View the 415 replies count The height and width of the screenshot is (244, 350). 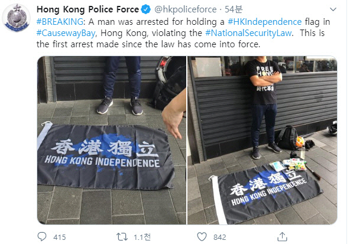(x=59, y=237)
